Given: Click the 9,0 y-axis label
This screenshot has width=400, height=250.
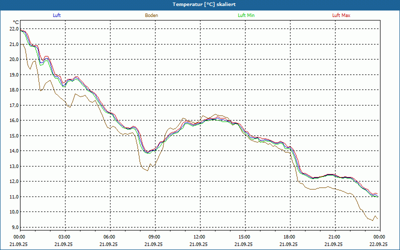Looking at the screenshot, I should (15, 227).
